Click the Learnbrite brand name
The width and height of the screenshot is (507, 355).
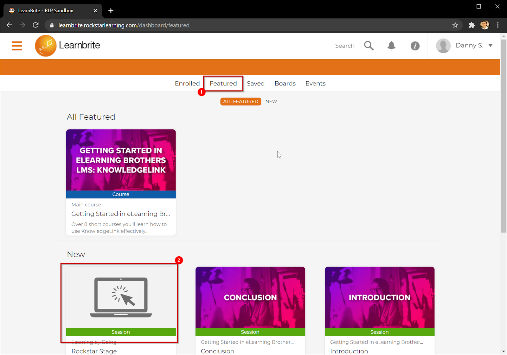pos(80,45)
